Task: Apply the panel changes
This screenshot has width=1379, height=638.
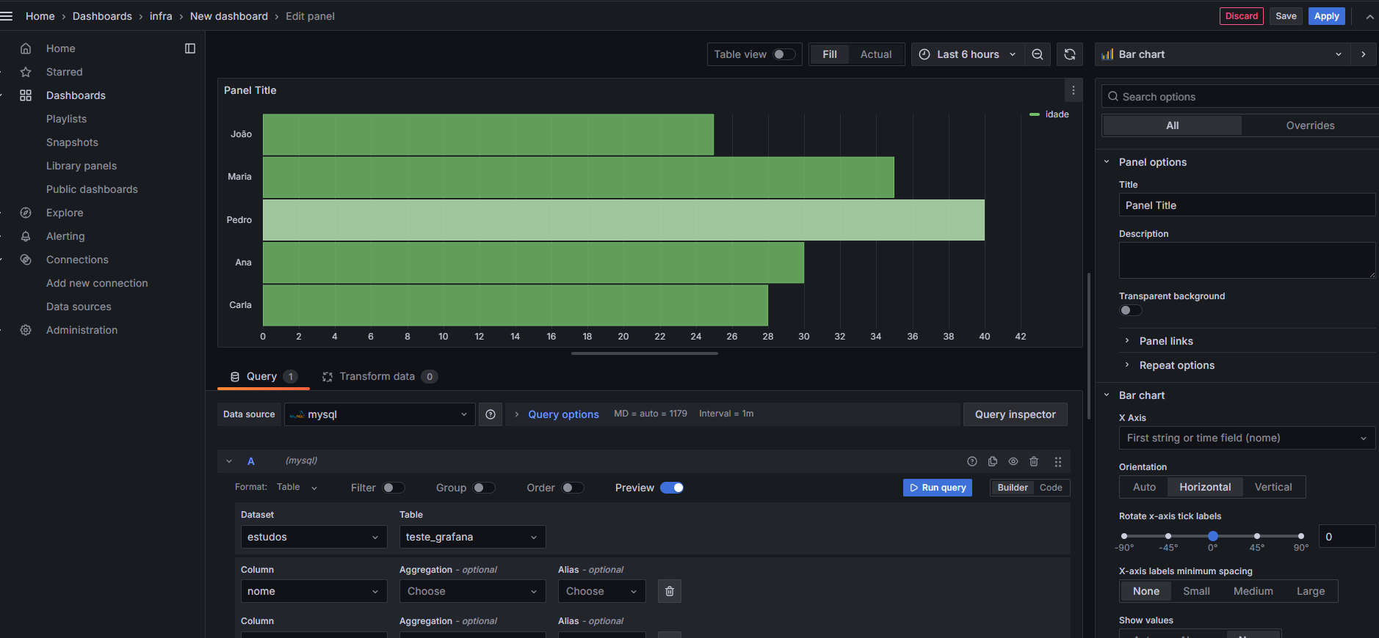Action: pyautogui.click(x=1326, y=16)
